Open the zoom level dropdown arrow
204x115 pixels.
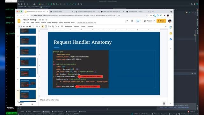pos(40,27)
